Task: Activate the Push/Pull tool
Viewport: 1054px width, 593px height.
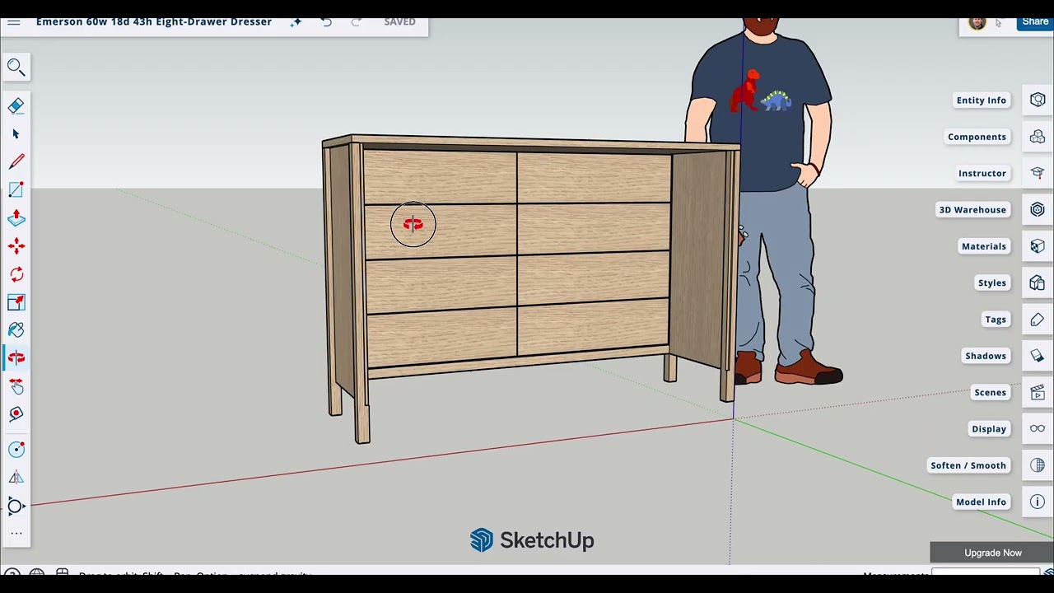Action: click(x=16, y=217)
